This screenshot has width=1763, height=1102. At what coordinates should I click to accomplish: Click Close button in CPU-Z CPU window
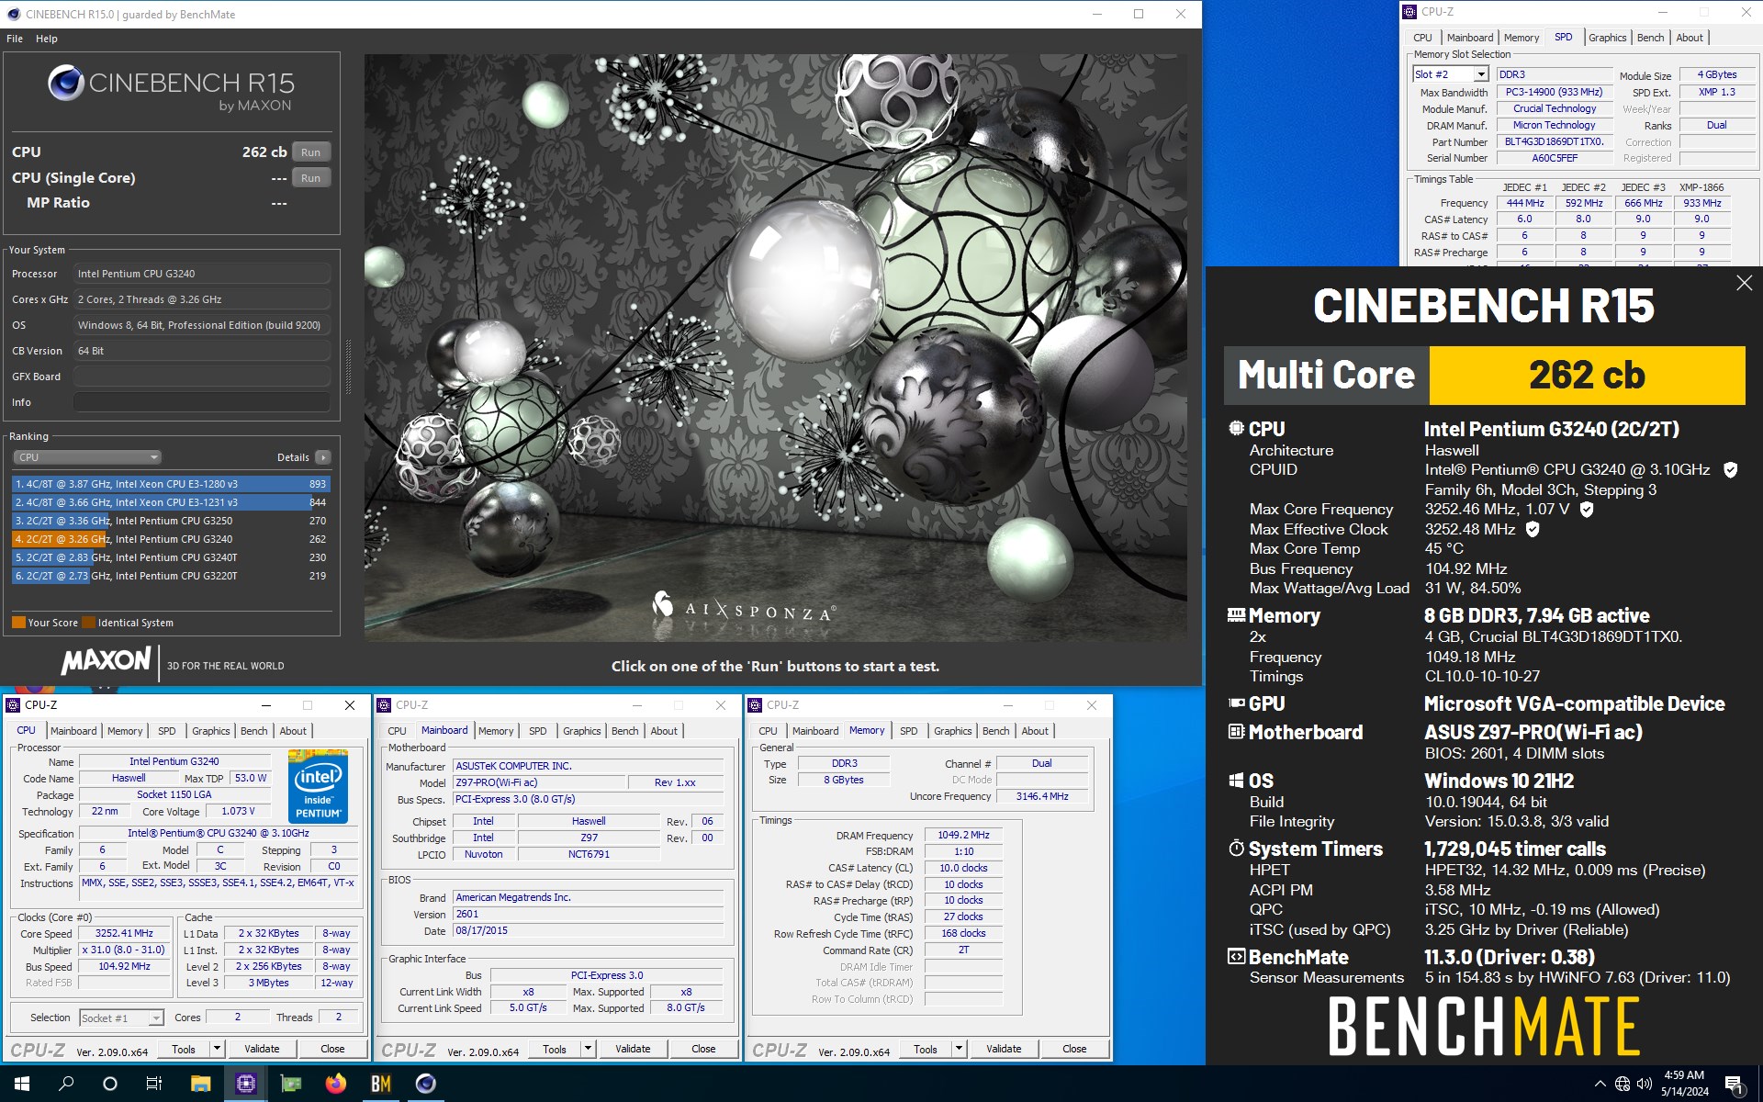coord(332,1049)
